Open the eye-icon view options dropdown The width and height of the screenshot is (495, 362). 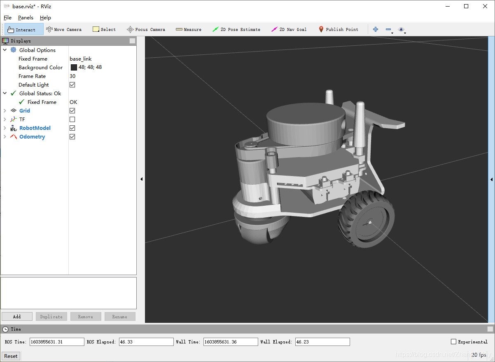coord(402,30)
